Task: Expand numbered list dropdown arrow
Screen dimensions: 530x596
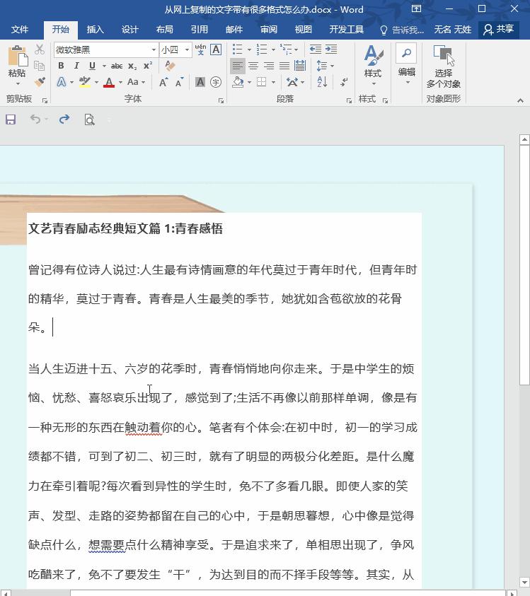Action: pyautogui.click(x=273, y=49)
